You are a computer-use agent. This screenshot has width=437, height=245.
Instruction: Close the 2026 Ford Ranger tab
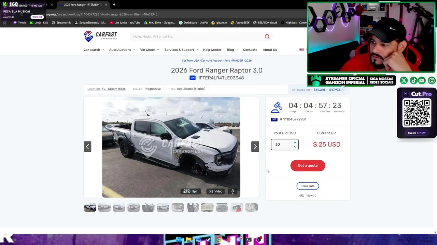coord(106,5)
